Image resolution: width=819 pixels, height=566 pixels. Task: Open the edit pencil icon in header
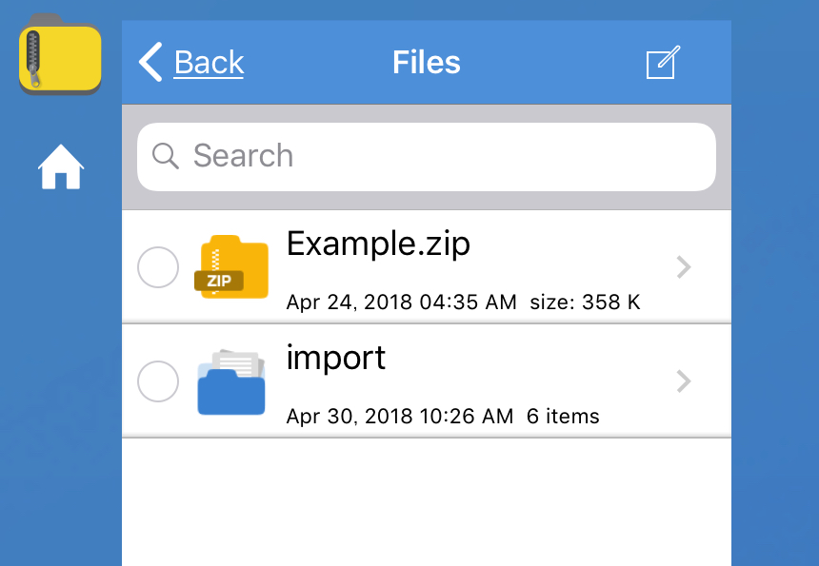click(664, 62)
